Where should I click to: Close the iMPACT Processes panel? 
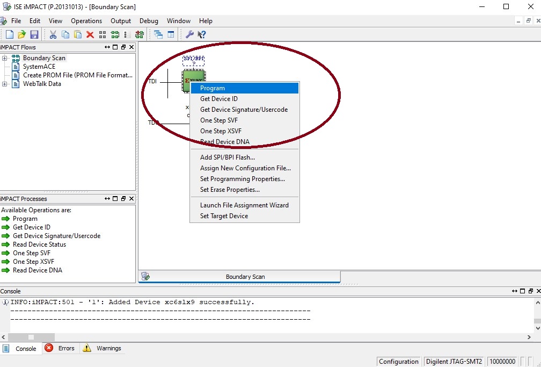131,199
